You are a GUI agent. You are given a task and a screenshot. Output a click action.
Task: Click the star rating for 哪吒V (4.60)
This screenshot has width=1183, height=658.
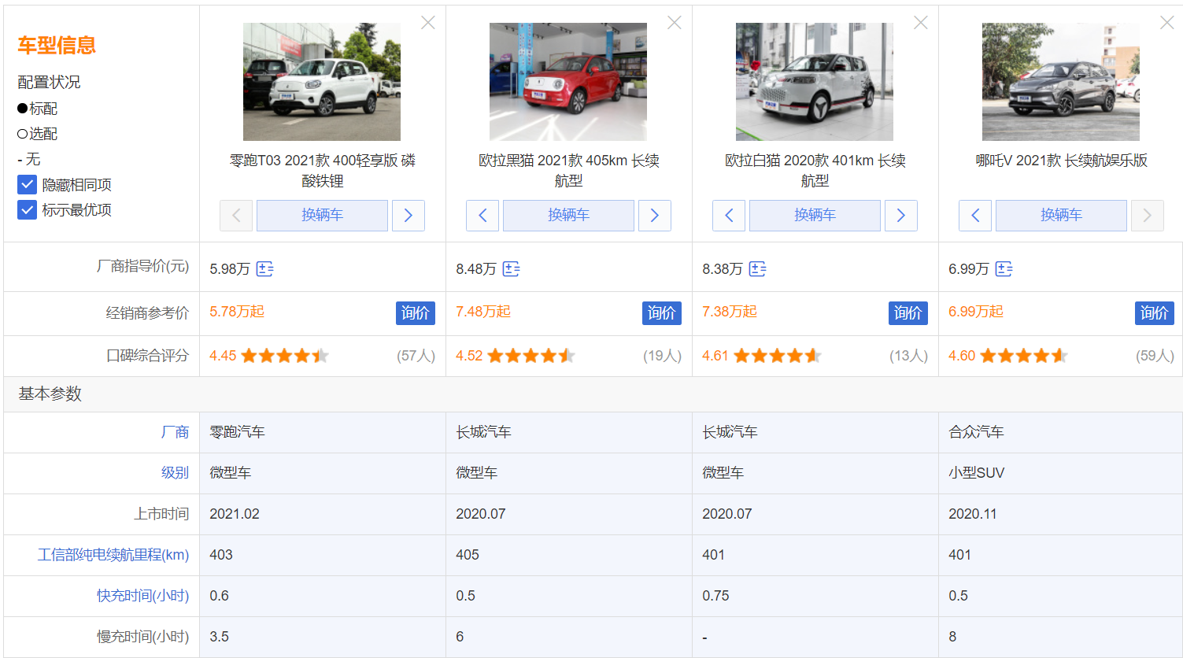pos(1024,356)
